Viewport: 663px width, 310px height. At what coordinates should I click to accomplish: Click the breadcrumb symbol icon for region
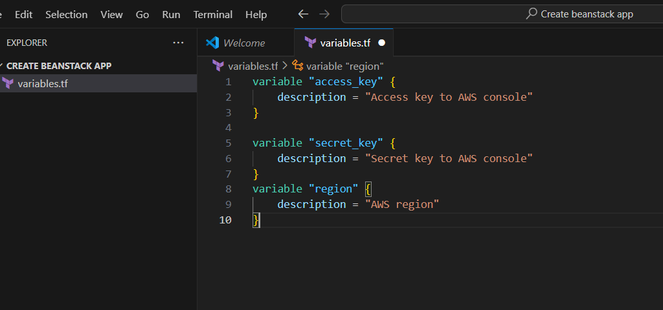coord(298,65)
